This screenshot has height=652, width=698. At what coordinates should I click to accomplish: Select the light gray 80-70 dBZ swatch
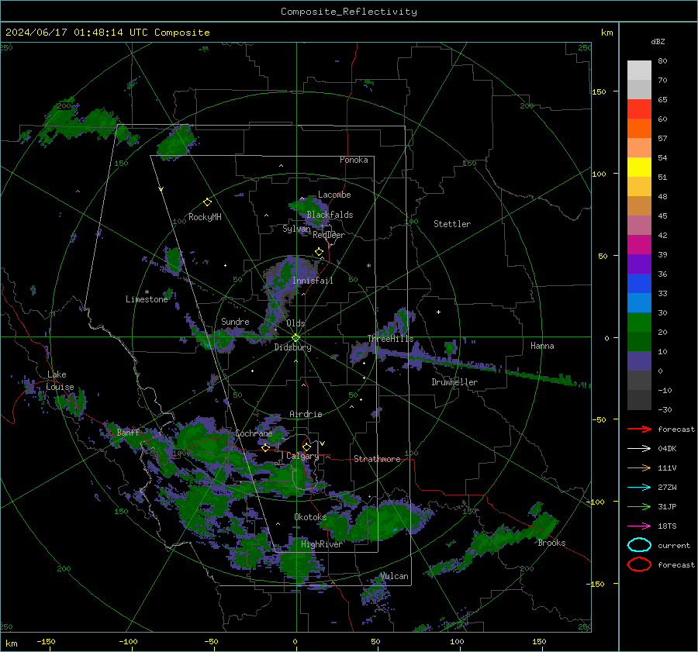click(x=639, y=71)
